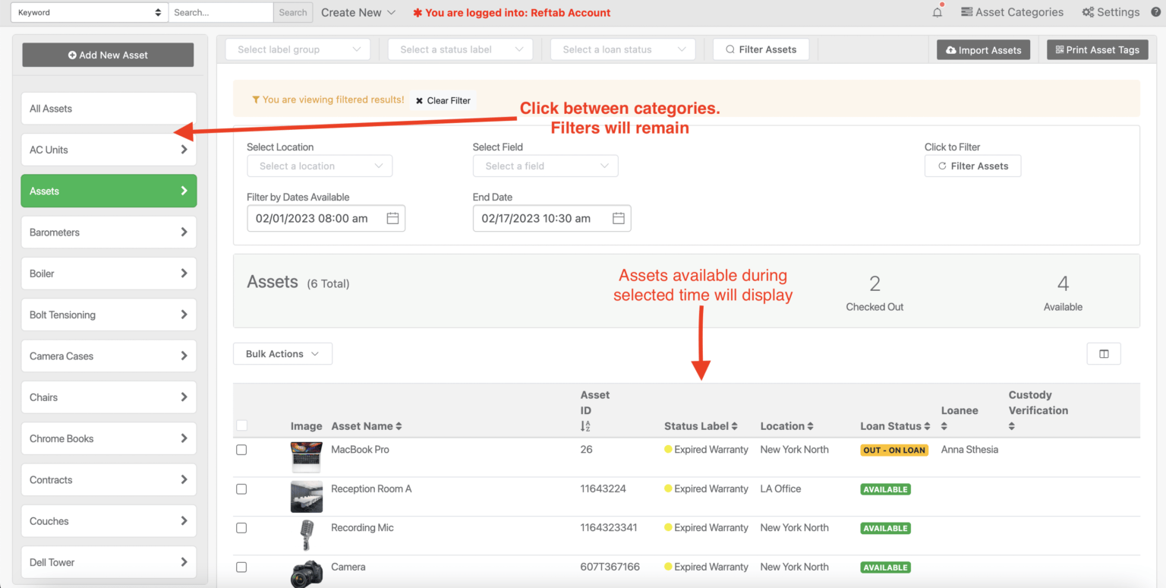Check the MacBook Pro row checkbox
The height and width of the screenshot is (588, 1166).
(241, 450)
